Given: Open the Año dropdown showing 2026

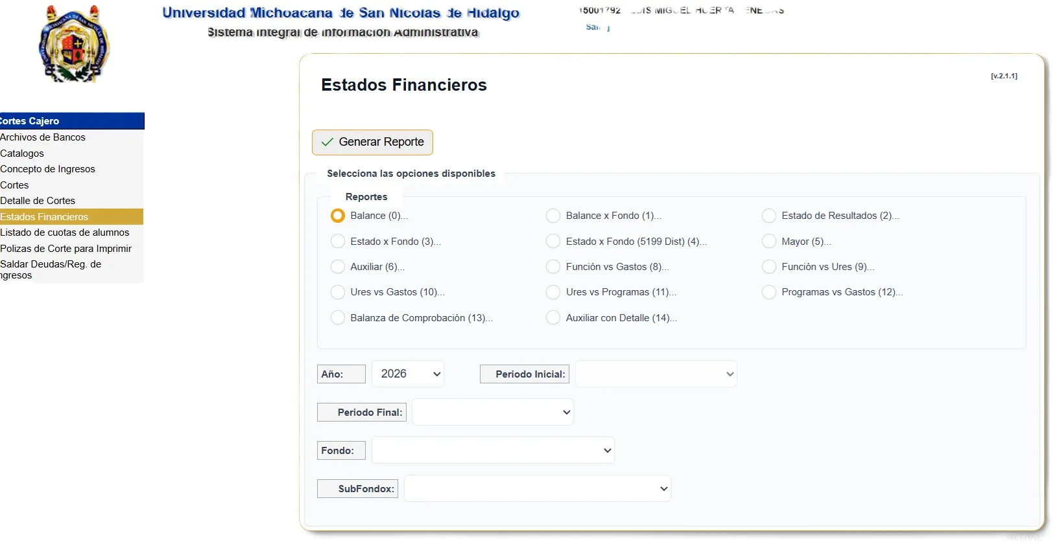Looking at the screenshot, I should [x=408, y=374].
